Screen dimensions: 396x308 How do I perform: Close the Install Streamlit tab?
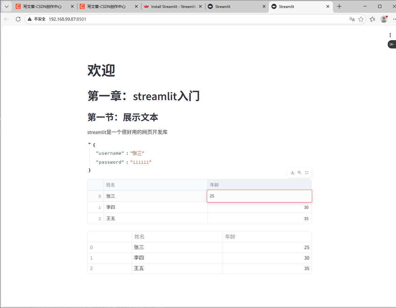(200, 6)
